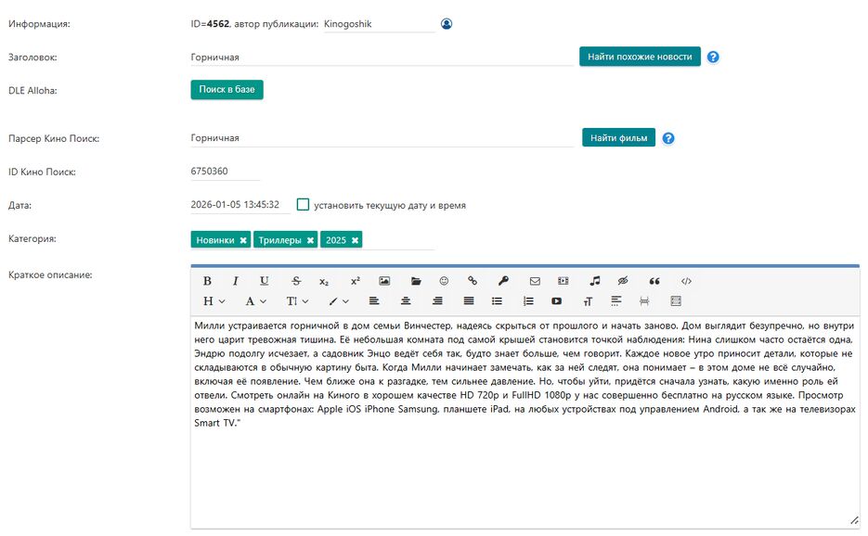The height and width of the screenshot is (536, 868).
Task: Open the emoji smiley picker
Action: (444, 281)
